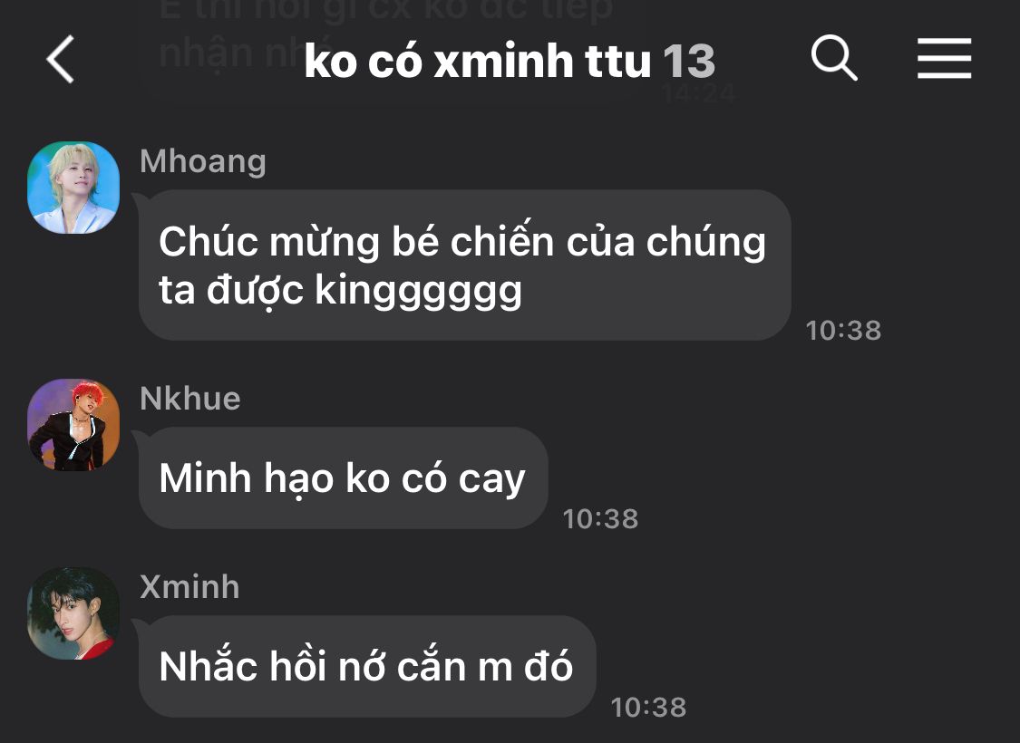This screenshot has height=743, width=1020.
Task: Tap the back arrow icon
Action: 61,59
